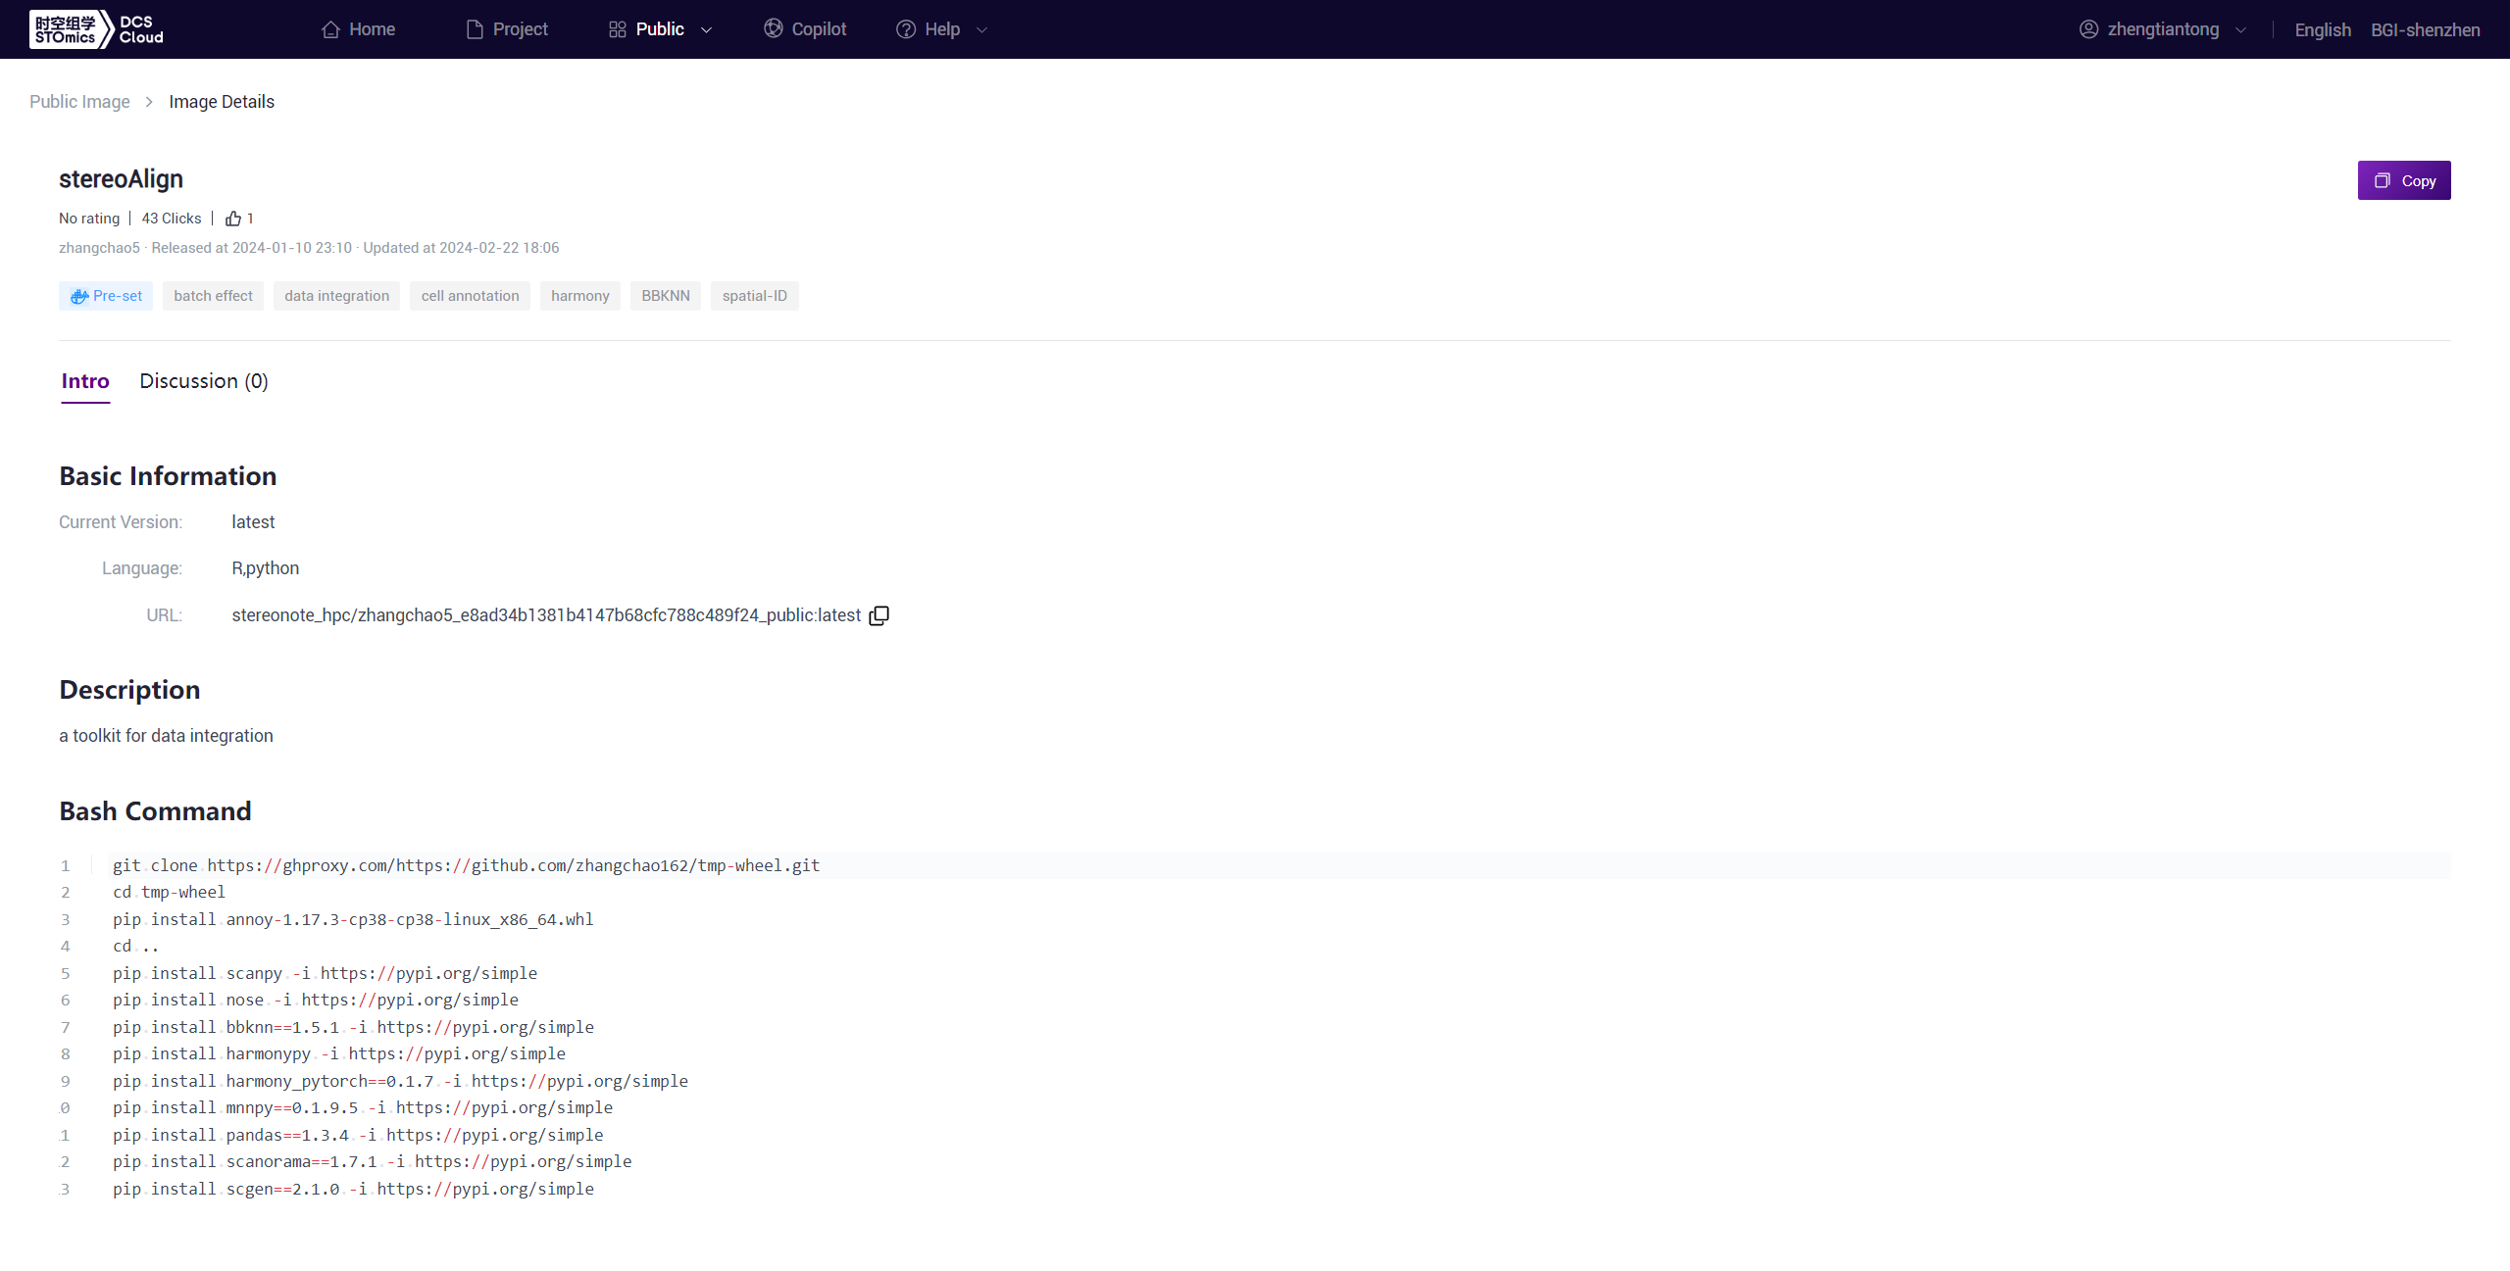Click the batch effect tag
2510x1271 pixels.
[x=213, y=296]
